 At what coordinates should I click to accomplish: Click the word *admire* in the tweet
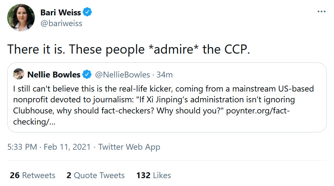pos(174,49)
